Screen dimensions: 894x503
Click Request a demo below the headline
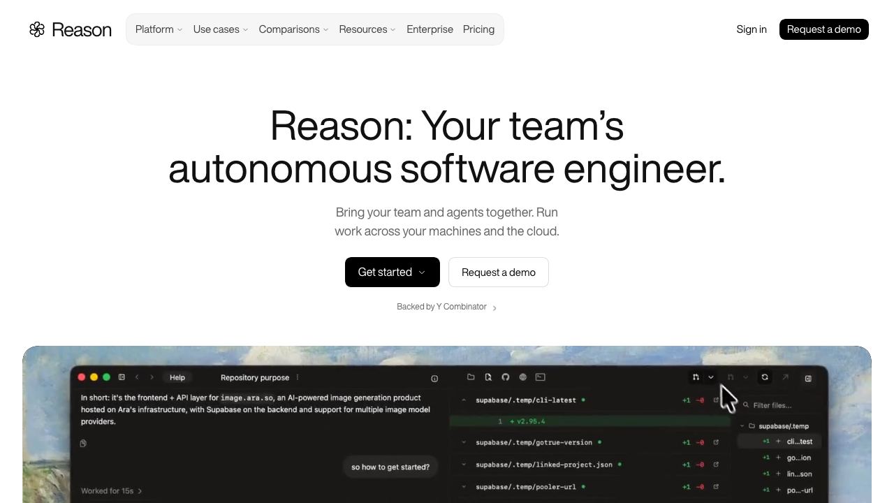click(x=499, y=272)
